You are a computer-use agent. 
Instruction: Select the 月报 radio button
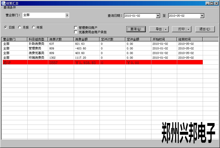tap(20, 27)
